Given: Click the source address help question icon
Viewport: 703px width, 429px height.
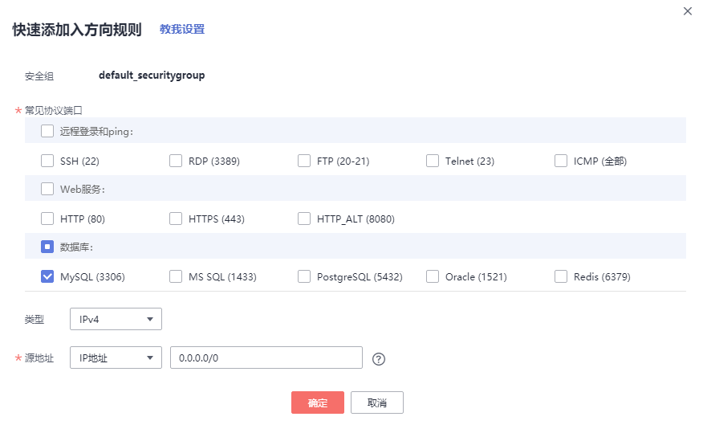Looking at the screenshot, I should coord(380,359).
